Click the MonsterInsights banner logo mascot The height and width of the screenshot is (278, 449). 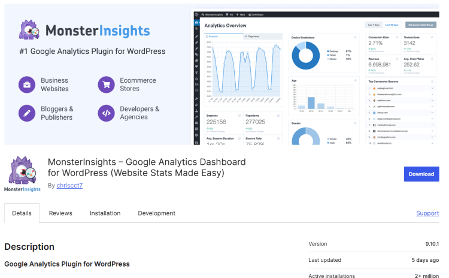tap(29, 29)
